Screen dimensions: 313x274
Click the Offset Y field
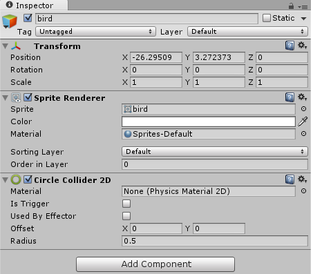(x=219, y=228)
